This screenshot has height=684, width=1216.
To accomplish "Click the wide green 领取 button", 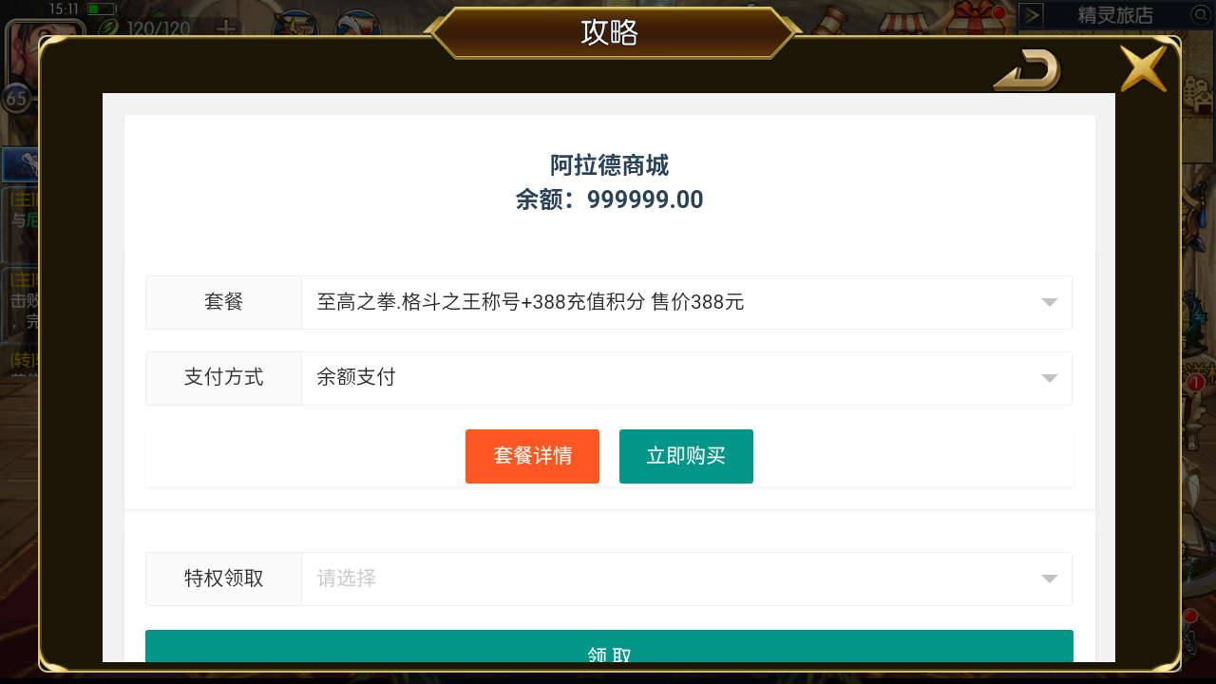I will click(609, 647).
